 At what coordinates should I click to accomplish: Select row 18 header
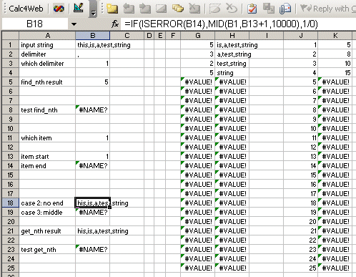pos(11,203)
